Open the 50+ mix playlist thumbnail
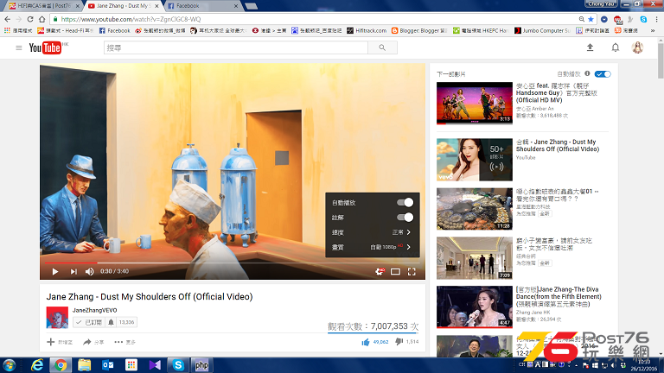This screenshot has height=373, width=664. click(x=475, y=160)
